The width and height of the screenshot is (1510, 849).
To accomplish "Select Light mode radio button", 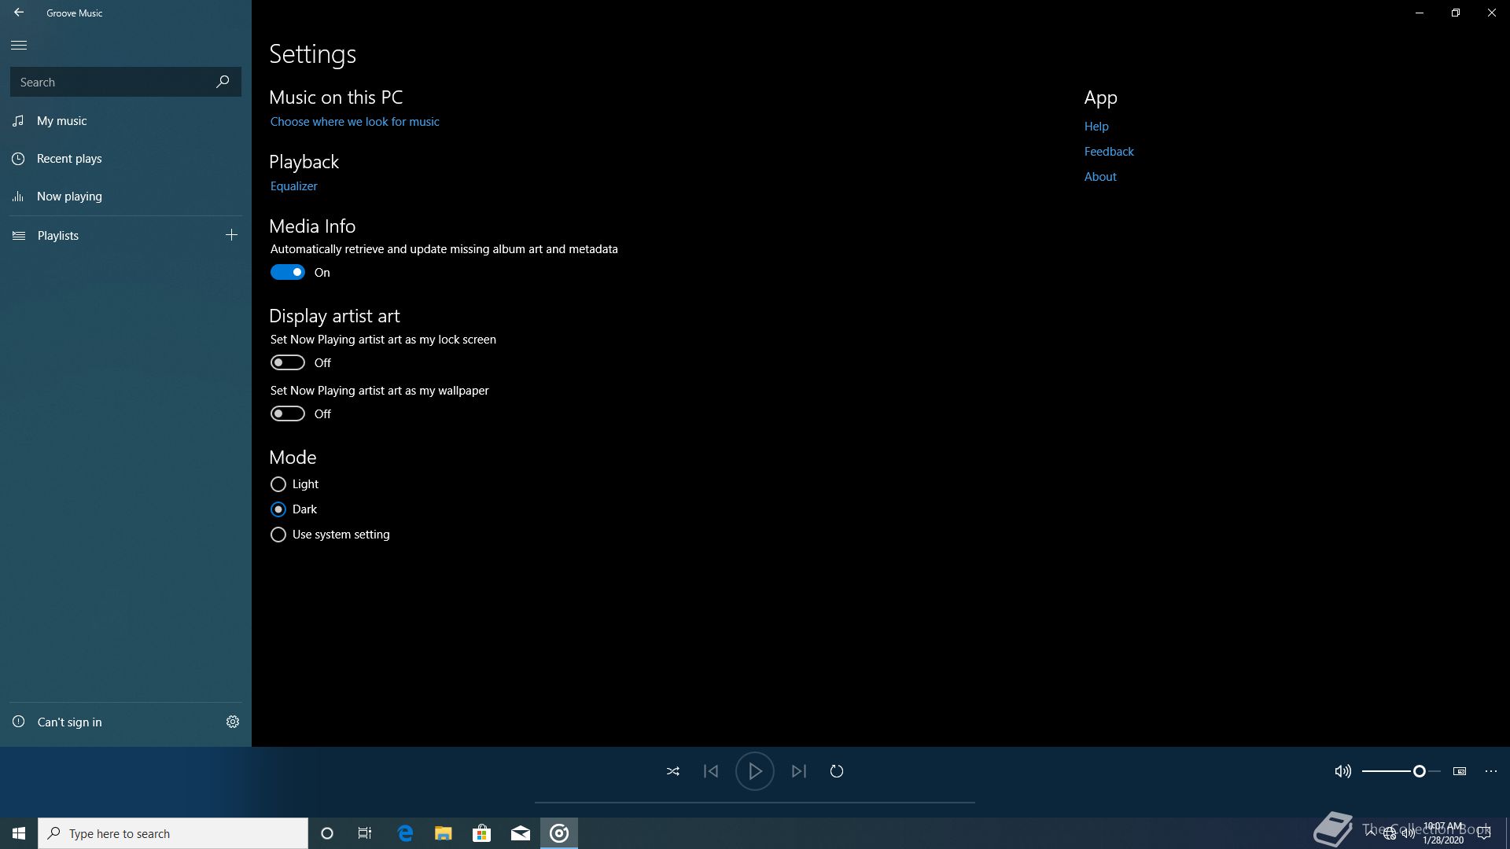I will click(x=278, y=484).
